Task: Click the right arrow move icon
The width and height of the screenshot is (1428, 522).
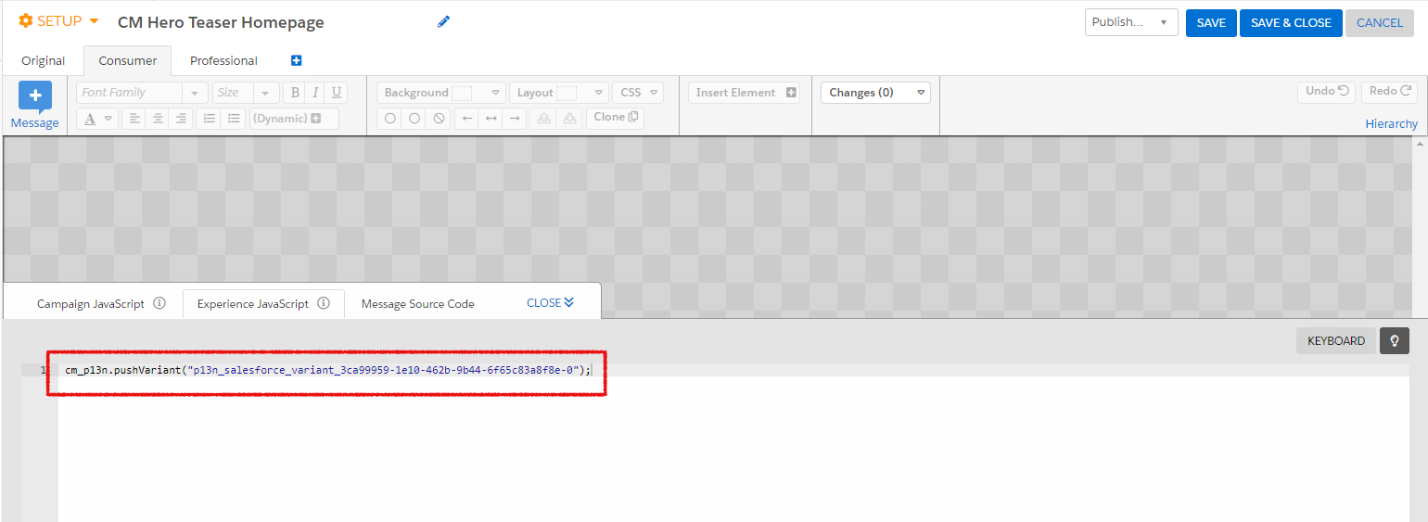Action: pos(515,119)
